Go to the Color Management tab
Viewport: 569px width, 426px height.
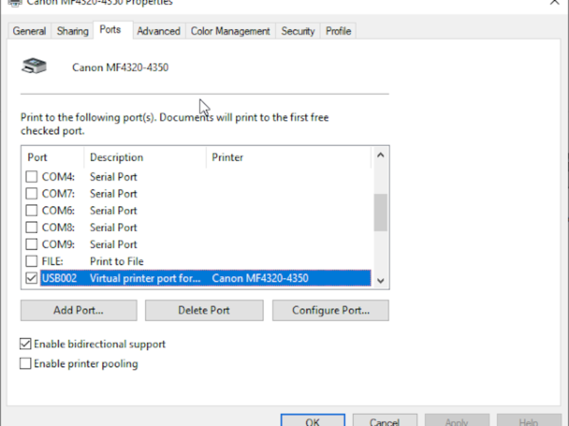coord(230,31)
